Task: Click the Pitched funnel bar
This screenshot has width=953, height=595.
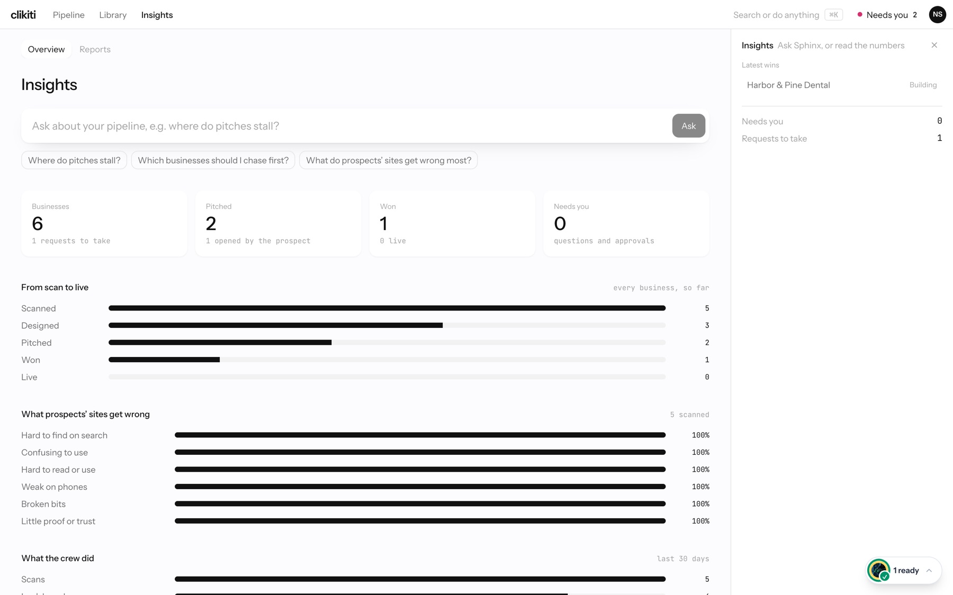Action: pyautogui.click(x=387, y=343)
